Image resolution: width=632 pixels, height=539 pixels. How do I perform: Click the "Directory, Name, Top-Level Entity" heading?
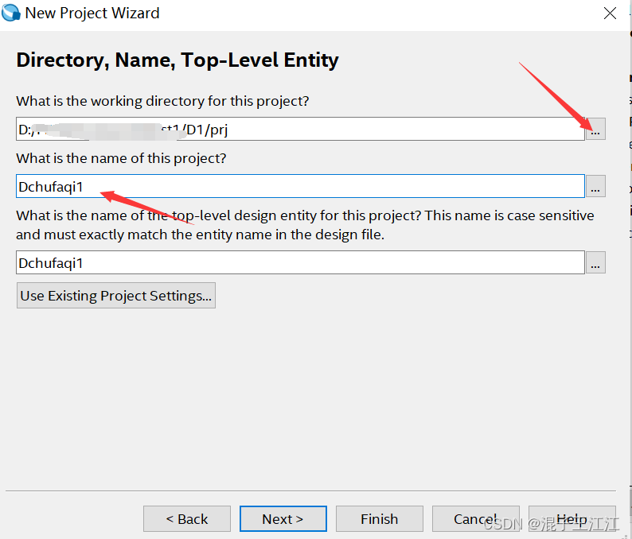tap(178, 60)
